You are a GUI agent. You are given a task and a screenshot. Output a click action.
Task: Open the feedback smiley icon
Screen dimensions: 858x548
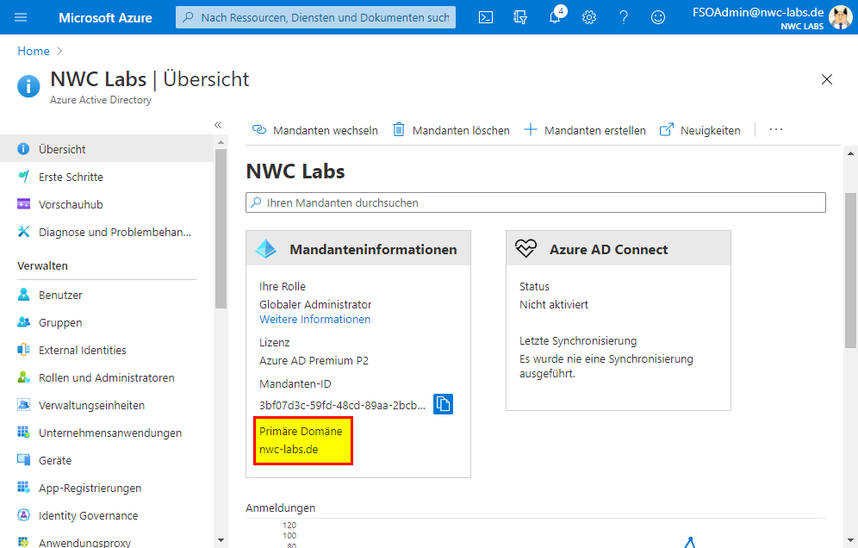click(x=658, y=17)
